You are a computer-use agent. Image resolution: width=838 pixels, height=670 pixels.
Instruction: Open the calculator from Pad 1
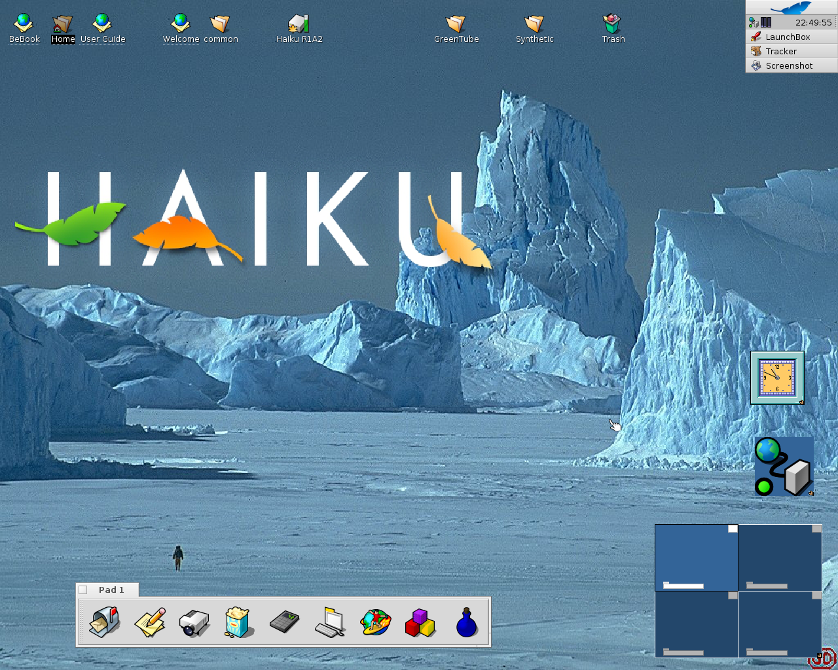point(284,622)
